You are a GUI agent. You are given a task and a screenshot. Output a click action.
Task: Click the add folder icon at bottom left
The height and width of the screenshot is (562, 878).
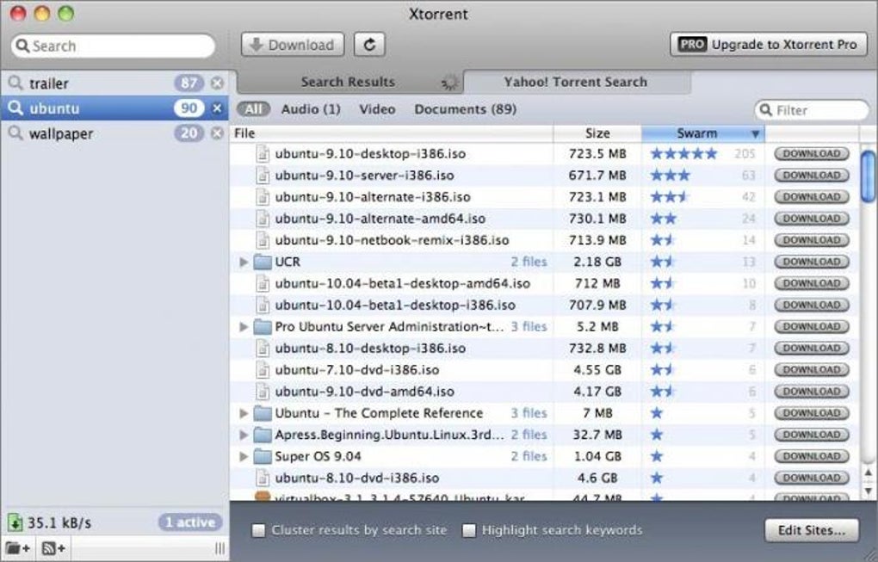click(17, 548)
